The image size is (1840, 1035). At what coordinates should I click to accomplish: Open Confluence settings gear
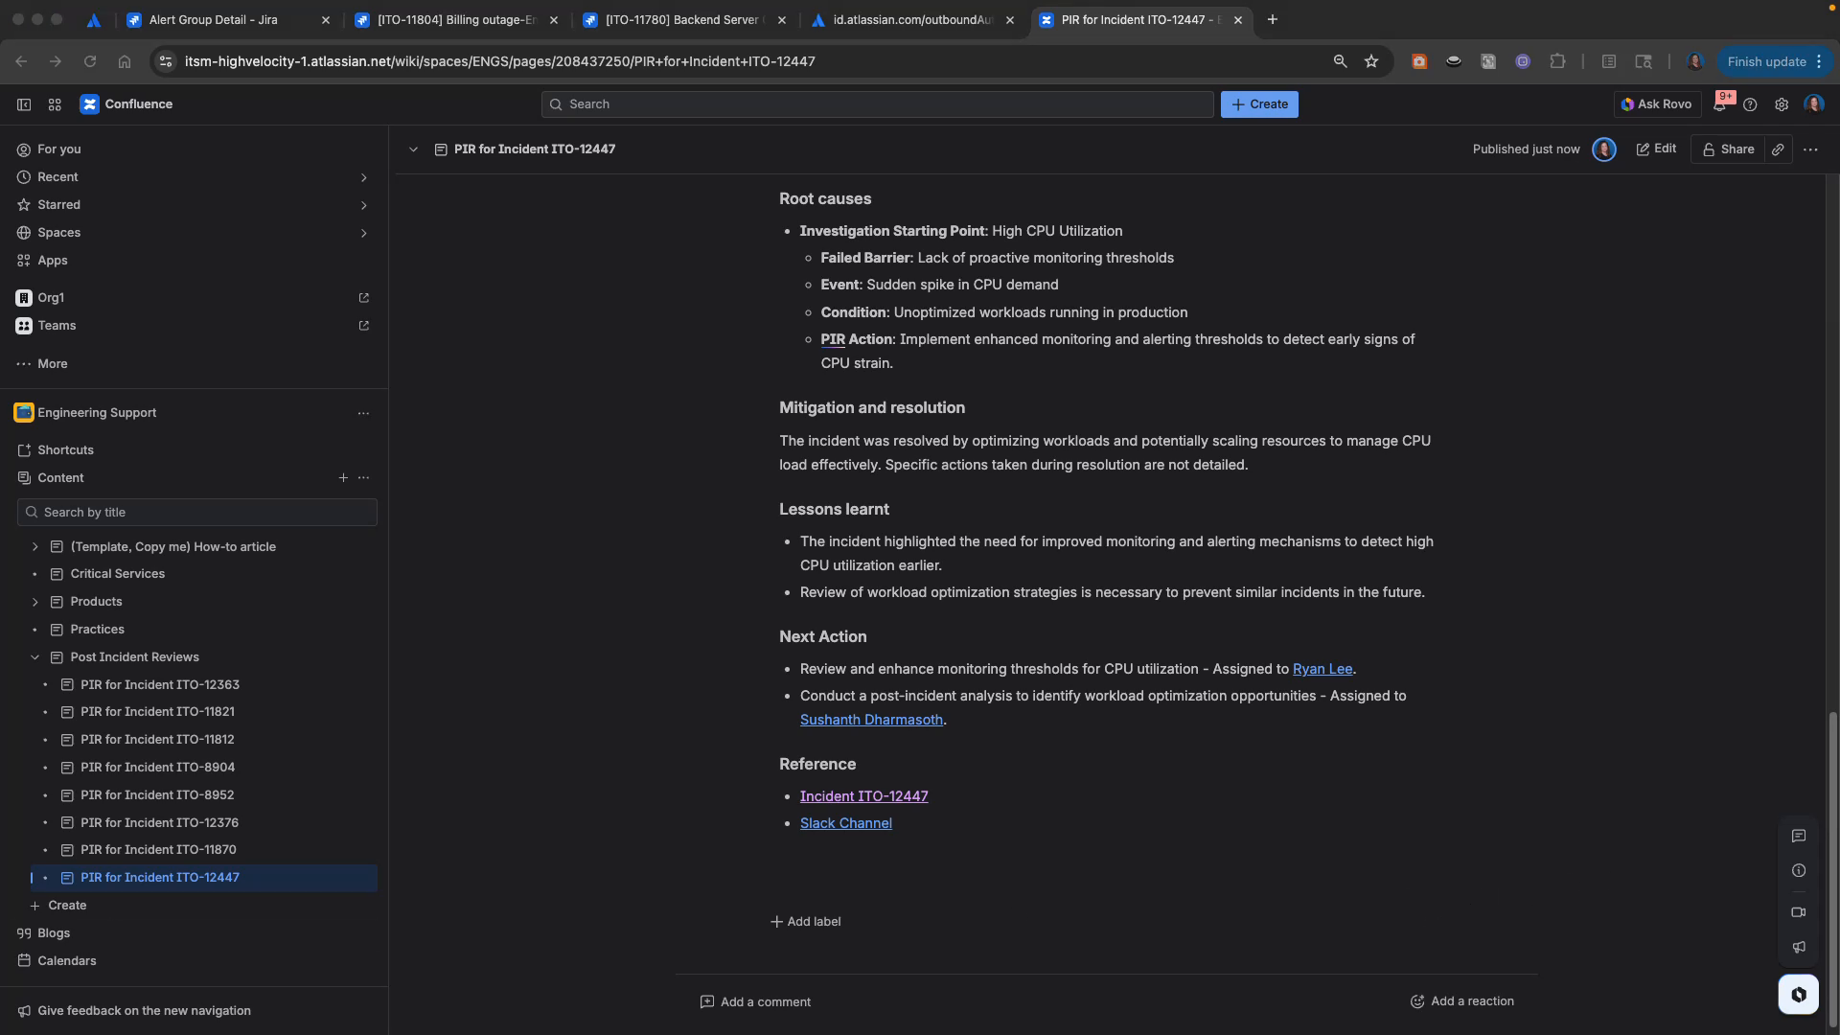tap(1782, 104)
